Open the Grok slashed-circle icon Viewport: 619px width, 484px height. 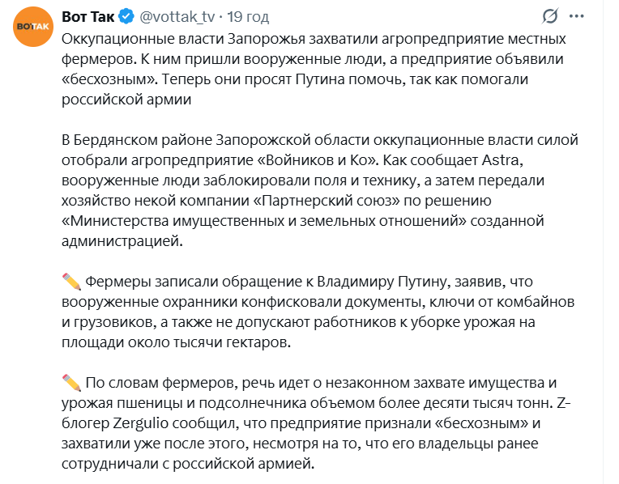coord(551,16)
